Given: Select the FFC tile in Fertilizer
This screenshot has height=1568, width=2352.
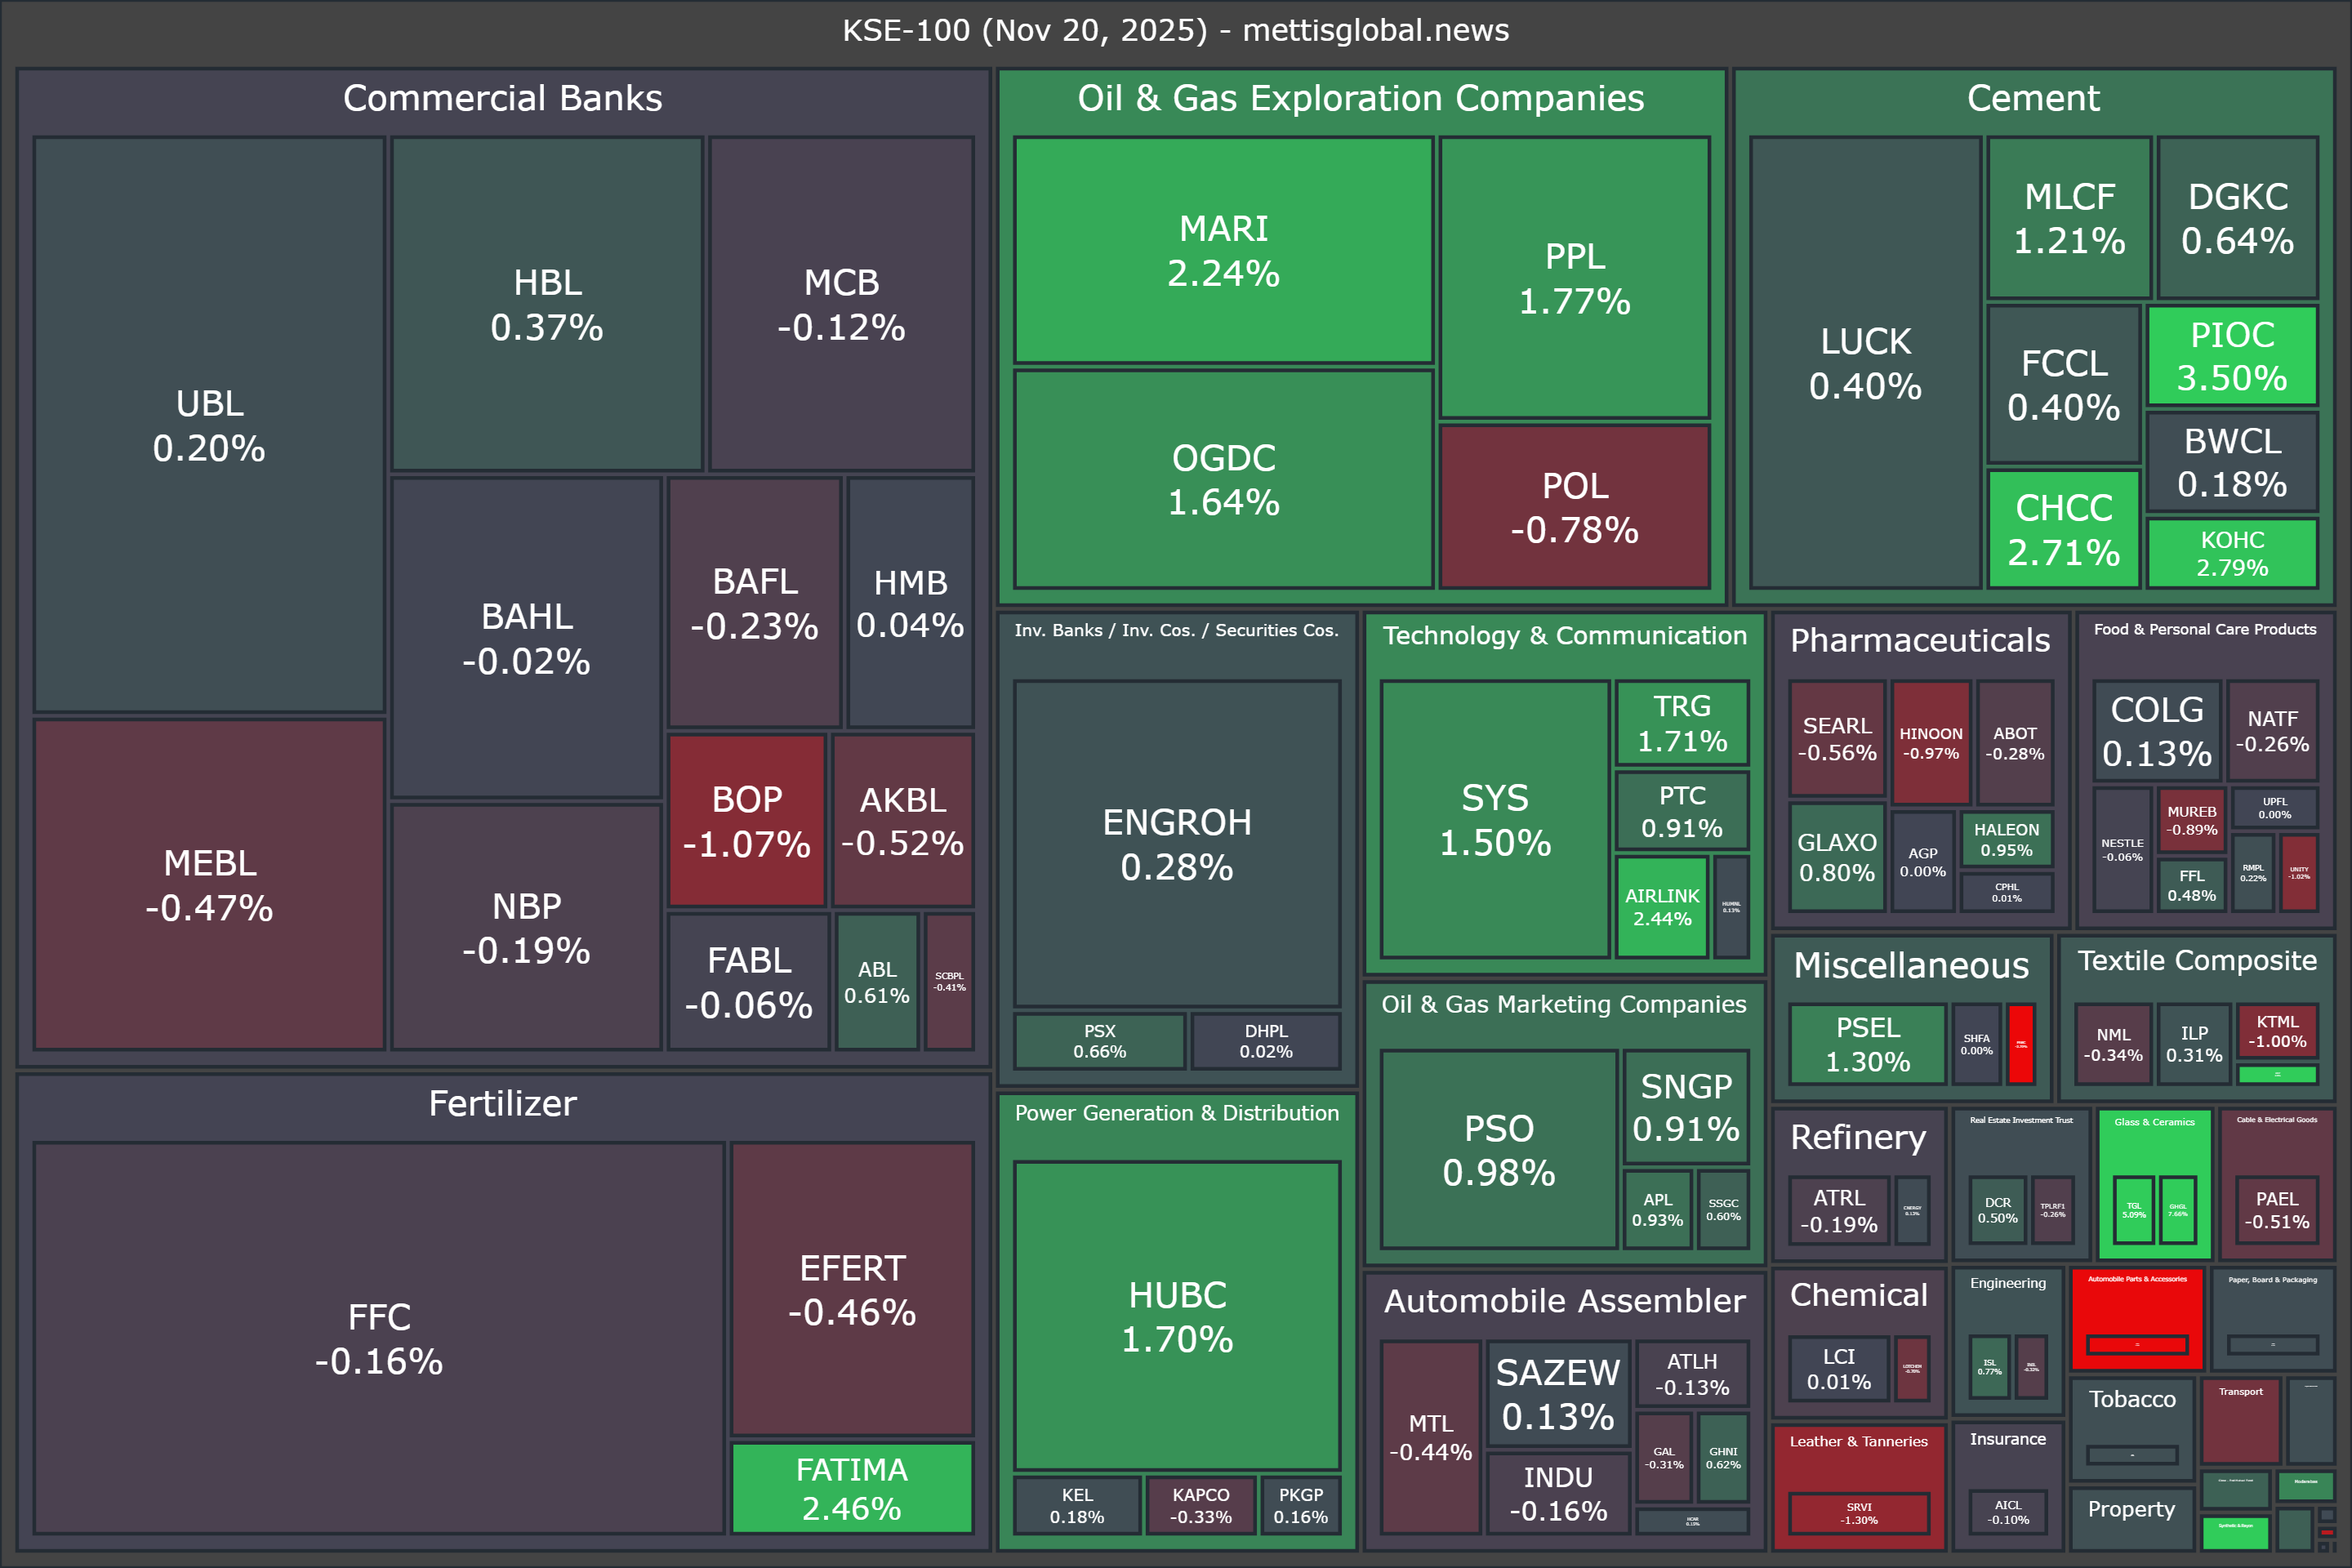Looking at the screenshot, I should (379, 1338).
